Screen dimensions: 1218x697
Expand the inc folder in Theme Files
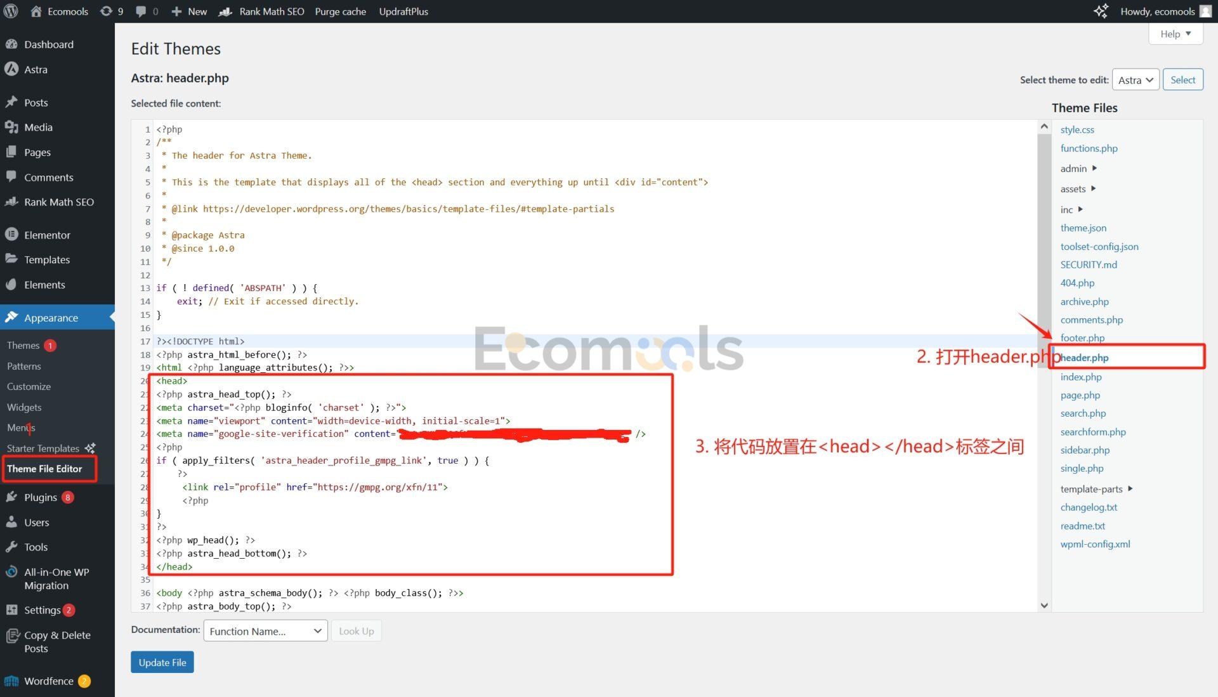[1071, 209]
